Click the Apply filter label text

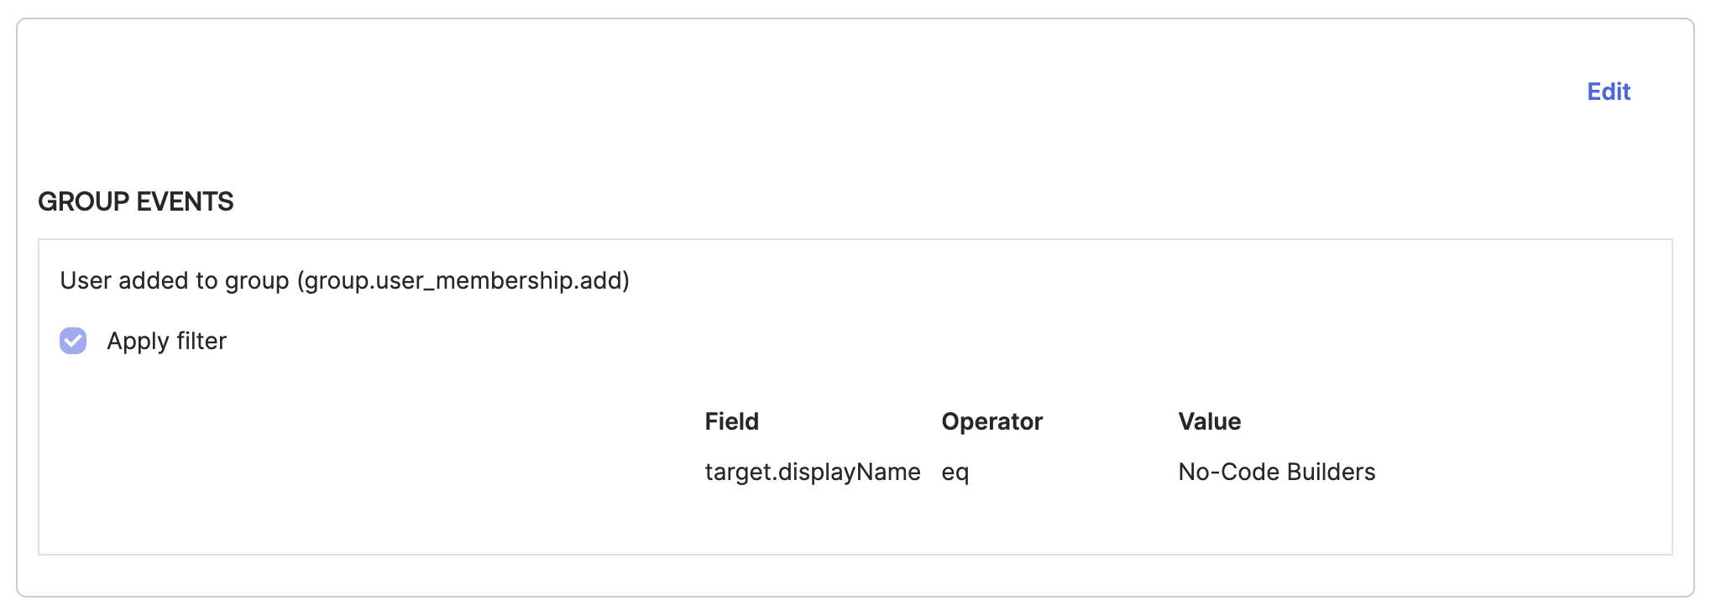tap(165, 341)
